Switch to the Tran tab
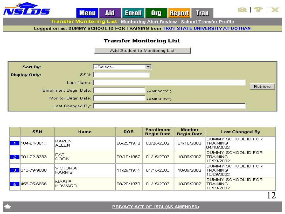The image size is (285, 214). point(202,13)
